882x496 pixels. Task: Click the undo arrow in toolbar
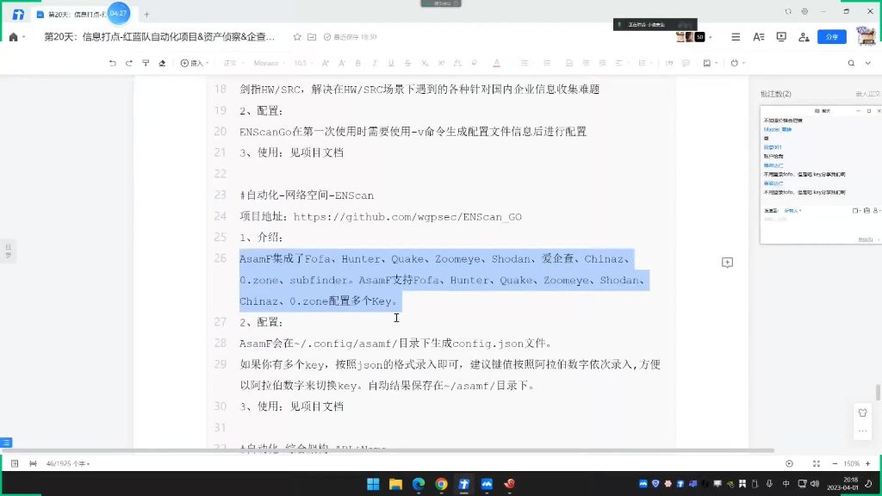(x=113, y=63)
